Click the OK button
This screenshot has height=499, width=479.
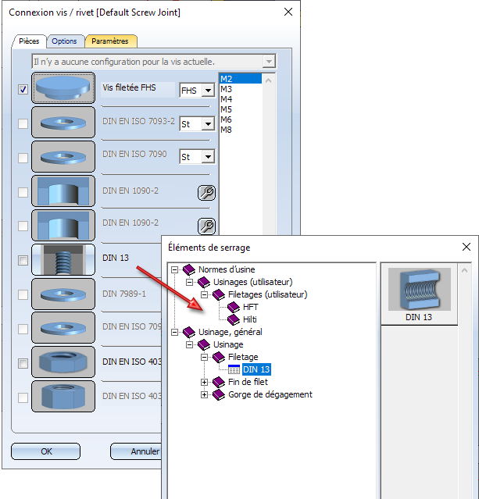tap(46, 451)
